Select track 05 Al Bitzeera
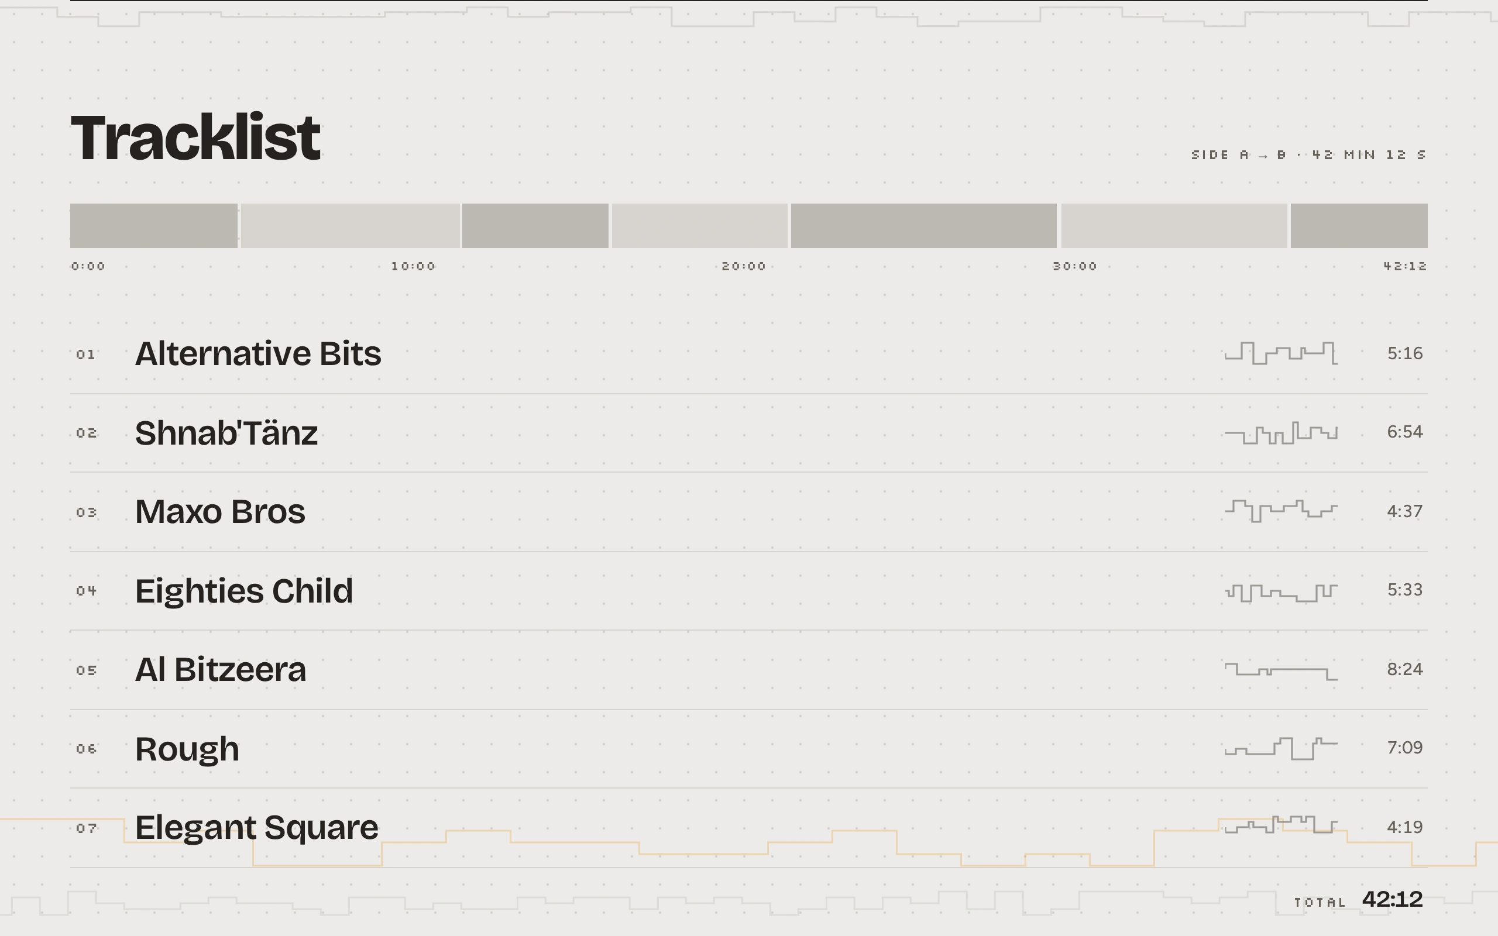This screenshot has height=936, width=1498. coord(221,670)
